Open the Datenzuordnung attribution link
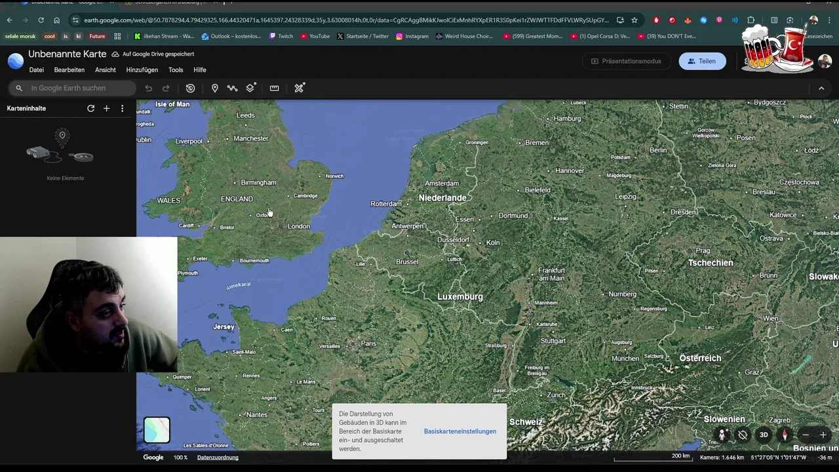The width and height of the screenshot is (839, 472). (x=218, y=457)
